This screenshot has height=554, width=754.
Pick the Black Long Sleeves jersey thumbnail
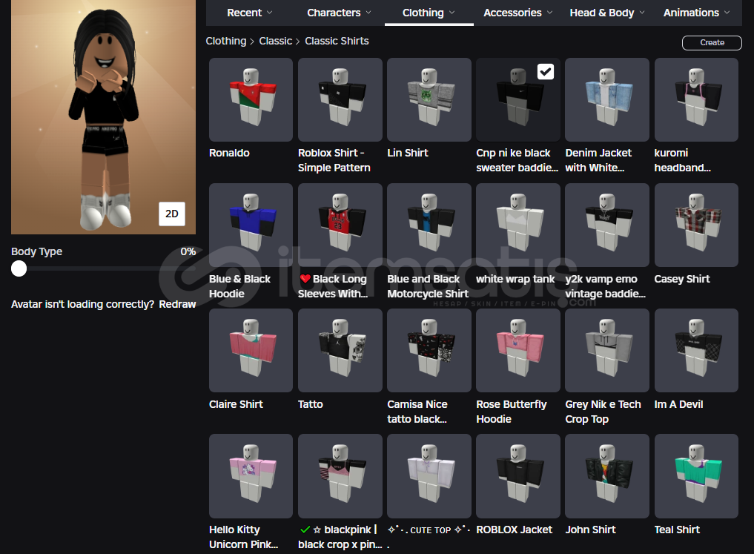click(340, 225)
